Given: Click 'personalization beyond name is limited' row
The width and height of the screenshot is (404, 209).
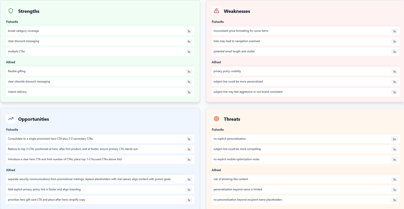Looking at the screenshot, I should pyautogui.click(x=306, y=190).
